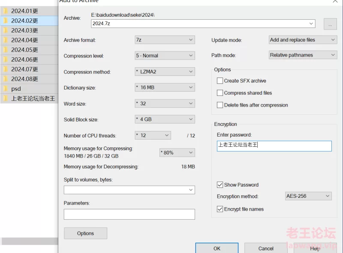
Task: Click into the Enter password field
Action: pos(274,146)
